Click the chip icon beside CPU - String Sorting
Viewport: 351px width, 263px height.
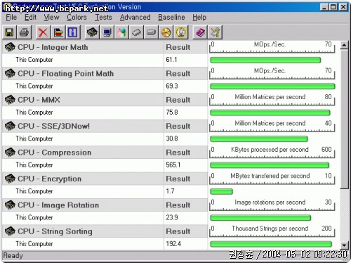coord(10,231)
